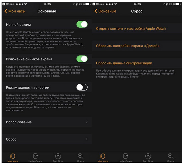Open Циферблаты icon in left tab bar
Image resolution: width=183 pixels, height=164 pixels.
coord(35,156)
